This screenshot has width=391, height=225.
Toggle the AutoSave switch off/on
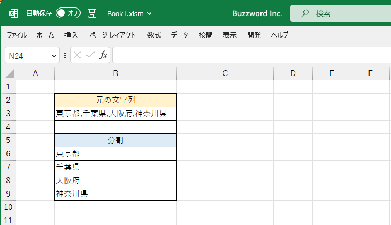click(x=68, y=13)
